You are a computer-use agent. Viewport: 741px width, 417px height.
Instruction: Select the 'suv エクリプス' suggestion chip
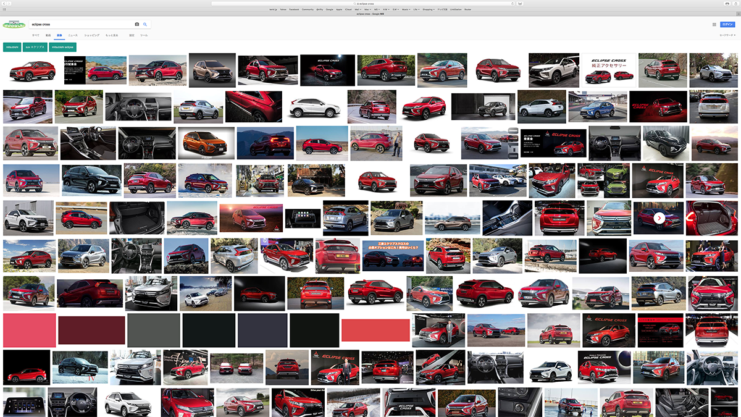pos(35,47)
